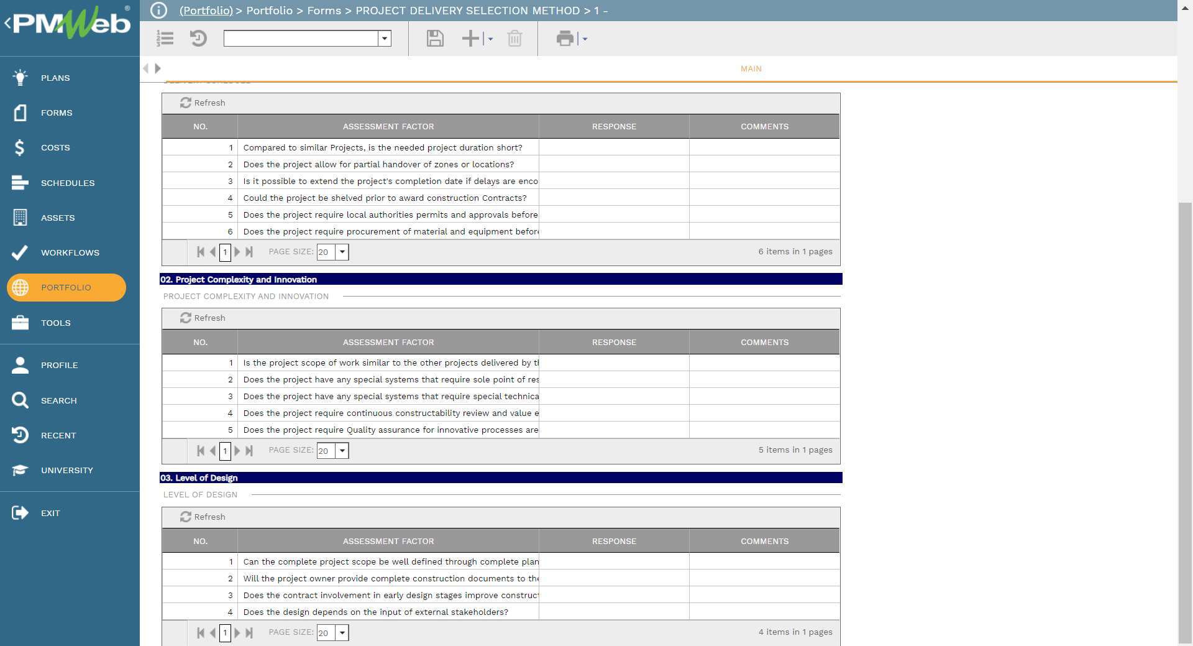
Task: Open Schedules from the sidebar
Action: tap(68, 183)
